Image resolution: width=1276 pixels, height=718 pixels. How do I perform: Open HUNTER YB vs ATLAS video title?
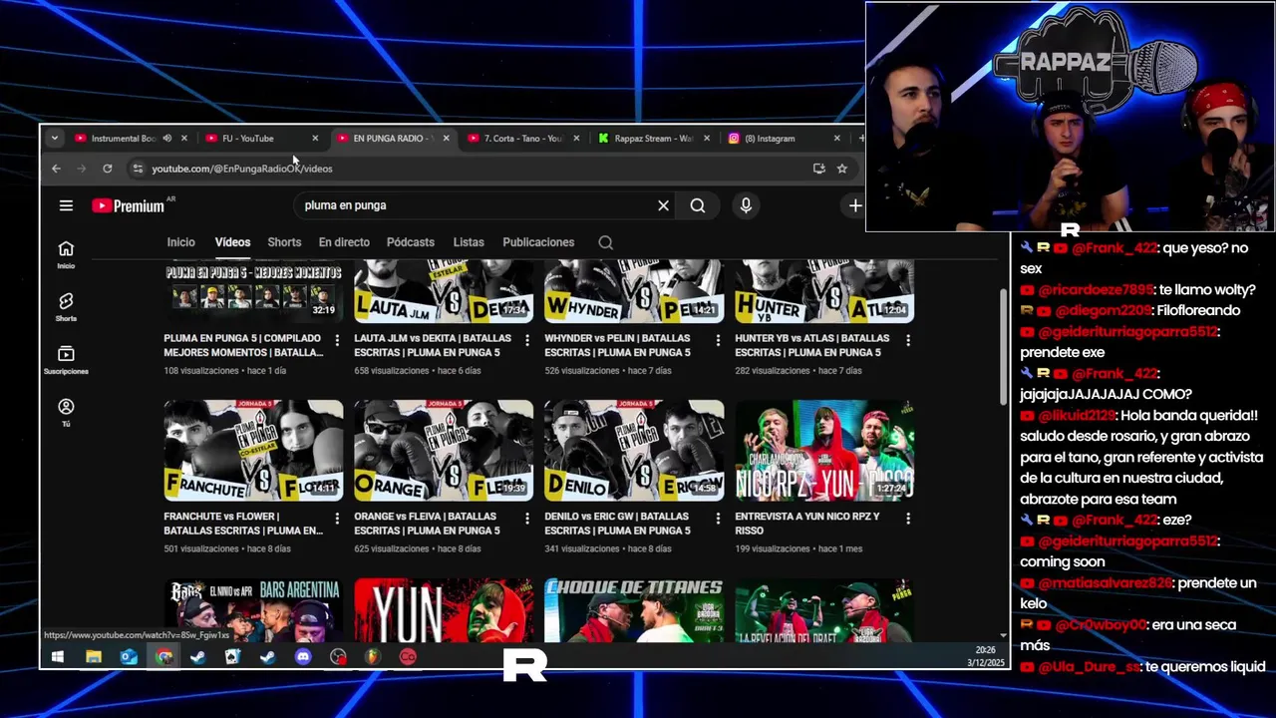point(811,345)
